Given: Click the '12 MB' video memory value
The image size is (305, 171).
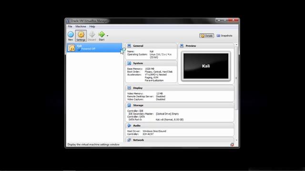Looking at the screenshot, I should [x=159, y=94].
